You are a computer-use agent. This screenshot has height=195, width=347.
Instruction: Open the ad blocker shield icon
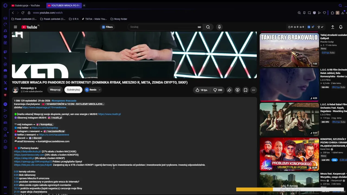(x=314, y=13)
